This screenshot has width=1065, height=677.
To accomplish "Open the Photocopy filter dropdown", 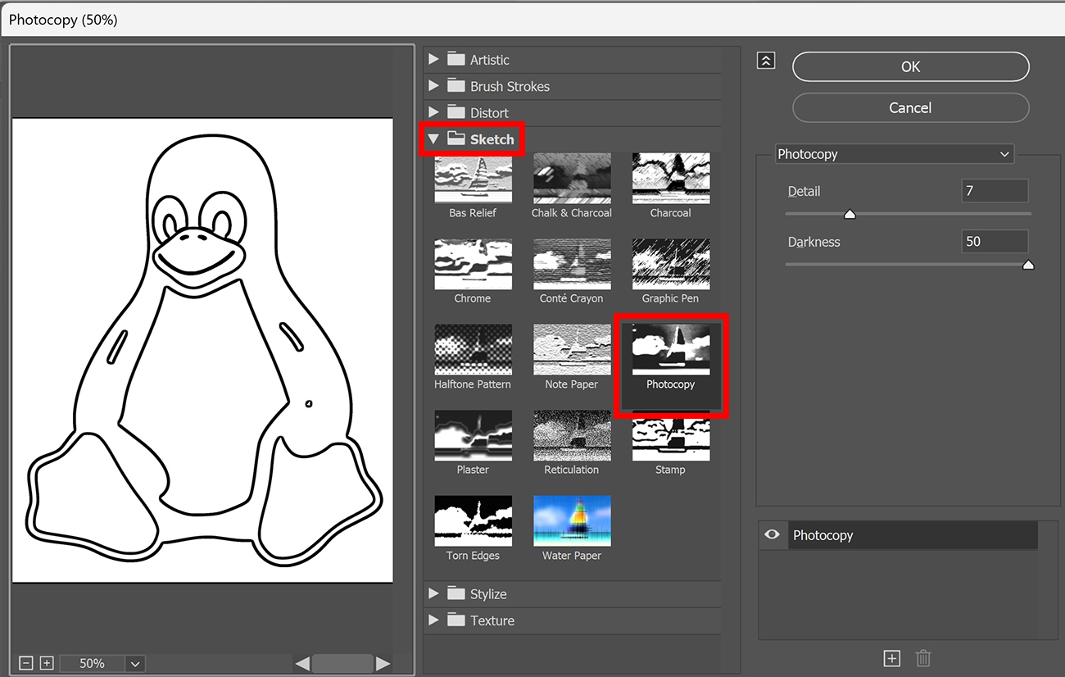I will (894, 153).
